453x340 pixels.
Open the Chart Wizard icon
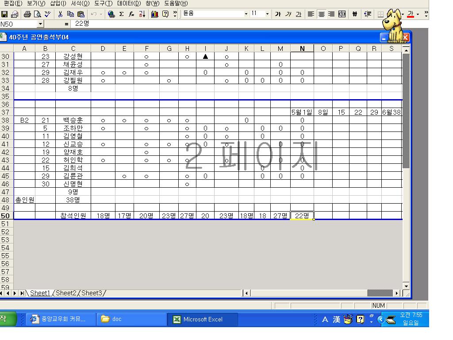pos(154,14)
